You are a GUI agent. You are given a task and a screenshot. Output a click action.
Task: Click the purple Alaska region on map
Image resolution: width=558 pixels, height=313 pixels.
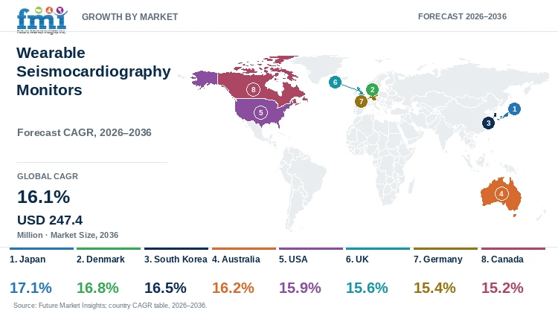pyautogui.click(x=206, y=78)
